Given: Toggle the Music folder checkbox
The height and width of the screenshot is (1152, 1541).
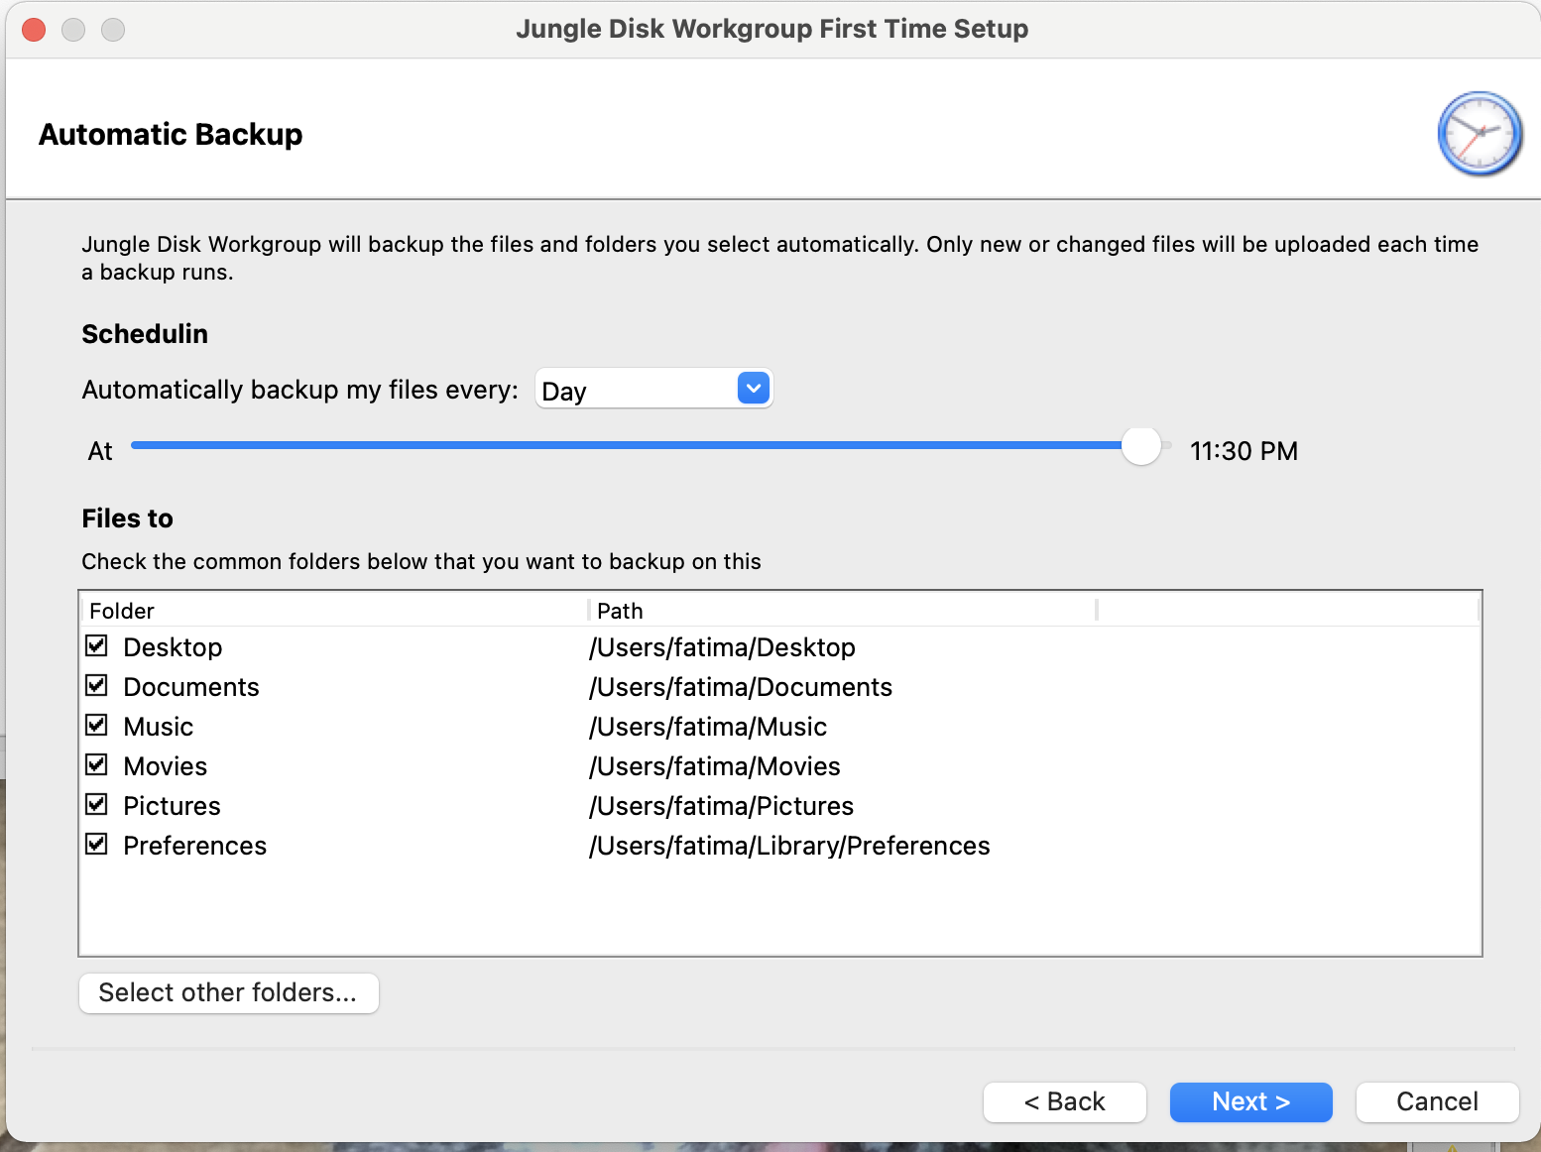Looking at the screenshot, I should click(96, 726).
